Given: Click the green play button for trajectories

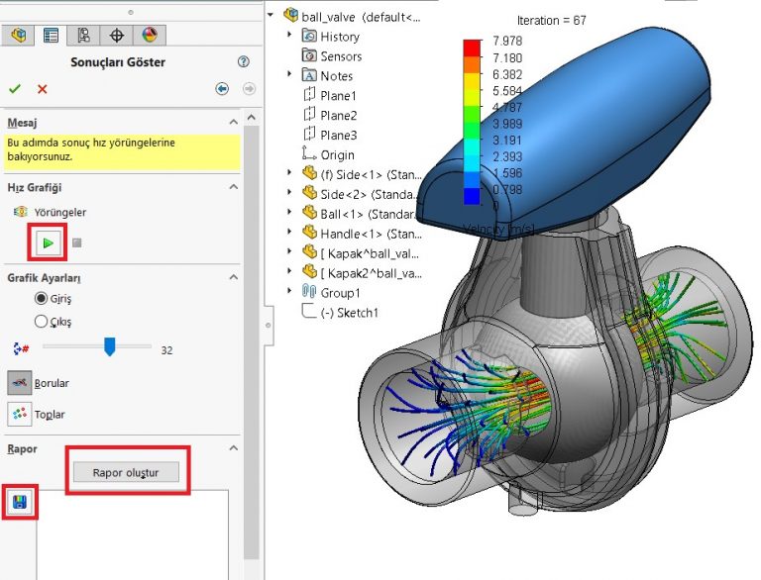Looking at the screenshot, I should pyautogui.click(x=46, y=242).
